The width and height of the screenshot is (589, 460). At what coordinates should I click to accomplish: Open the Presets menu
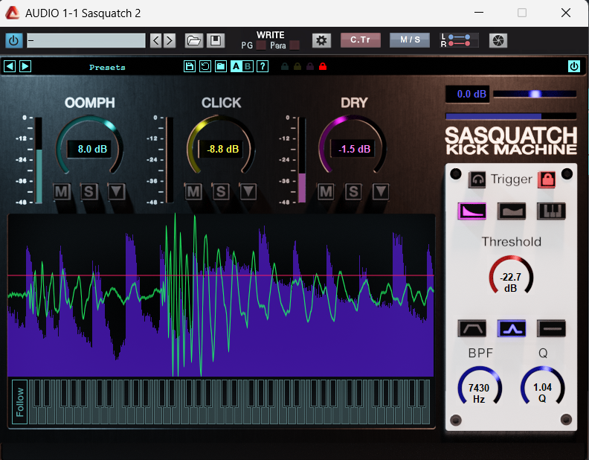click(107, 67)
